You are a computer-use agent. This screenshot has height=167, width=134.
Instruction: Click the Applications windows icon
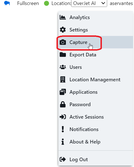[x=63, y=92]
